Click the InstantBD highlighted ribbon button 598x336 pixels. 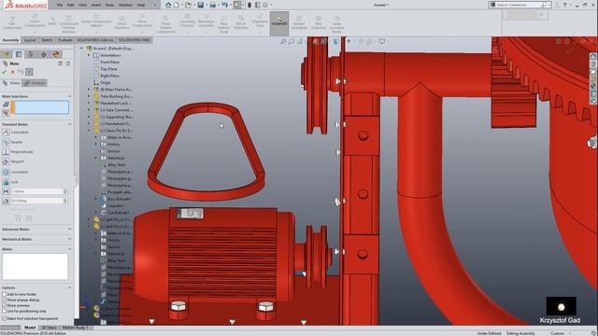(279, 22)
